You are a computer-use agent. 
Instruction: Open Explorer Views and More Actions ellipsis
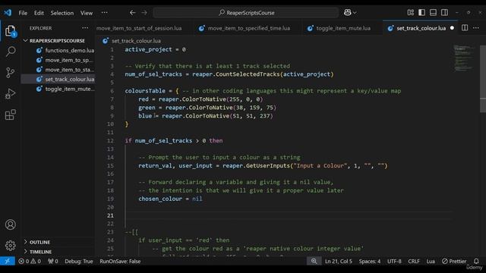[x=85, y=28]
